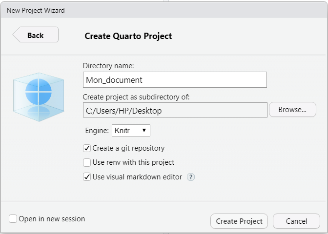
Task: Focus the Directory name field containing Mon_document
Action: pyautogui.click(x=175, y=80)
